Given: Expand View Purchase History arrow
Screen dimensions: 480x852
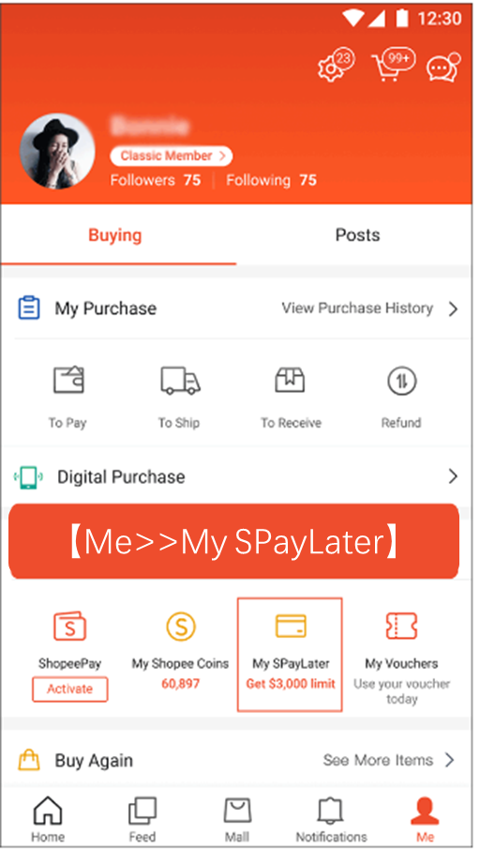Looking at the screenshot, I should (453, 309).
